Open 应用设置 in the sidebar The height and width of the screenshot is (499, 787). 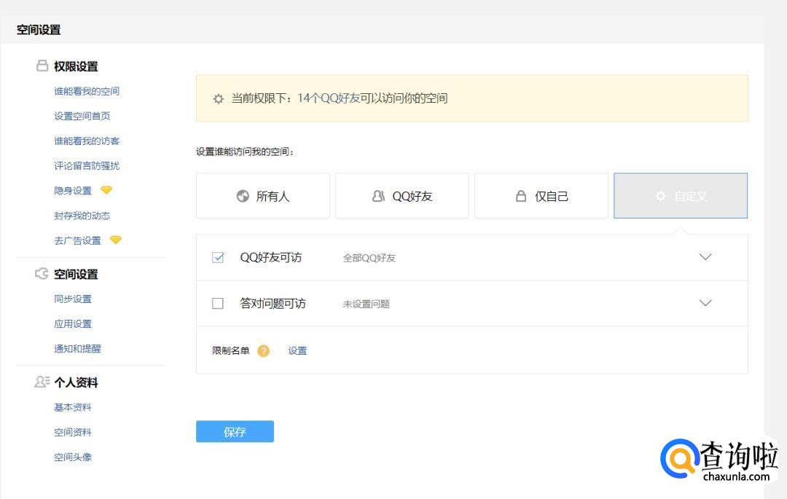click(x=73, y=323)
